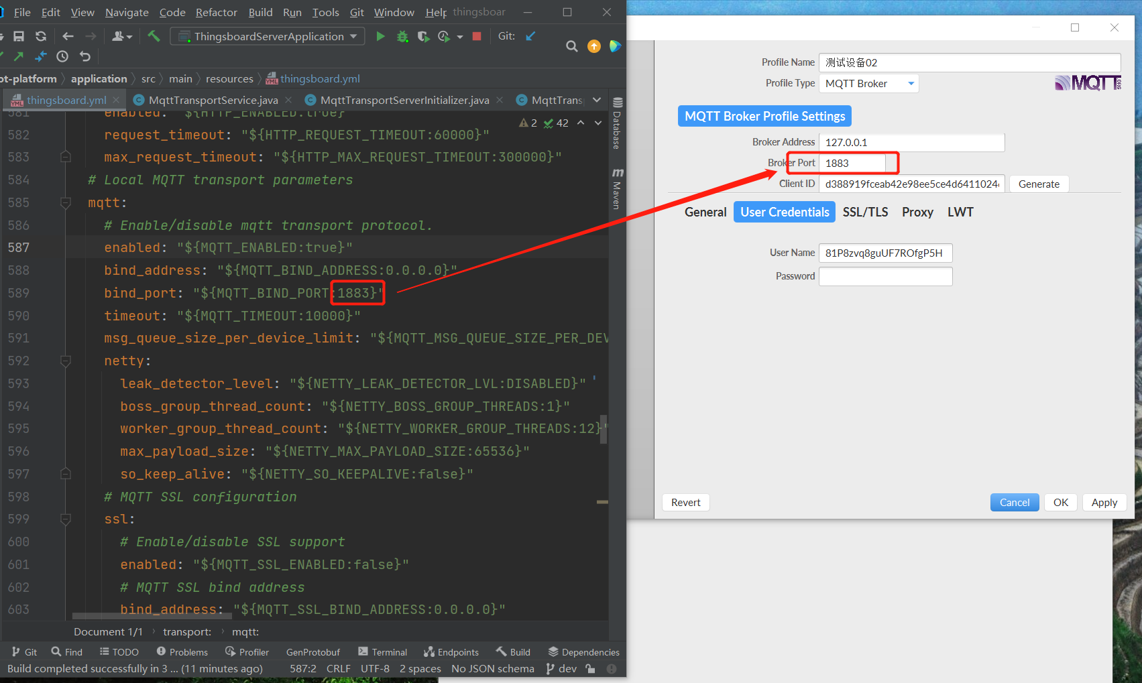The image size is (1142, 683).
Task: Stop the running application with red square
Action: 477,36
